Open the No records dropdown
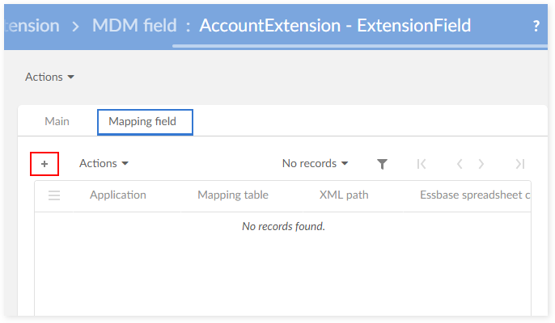The width and height of the screenshot is (555, 323). pos(315,163)
